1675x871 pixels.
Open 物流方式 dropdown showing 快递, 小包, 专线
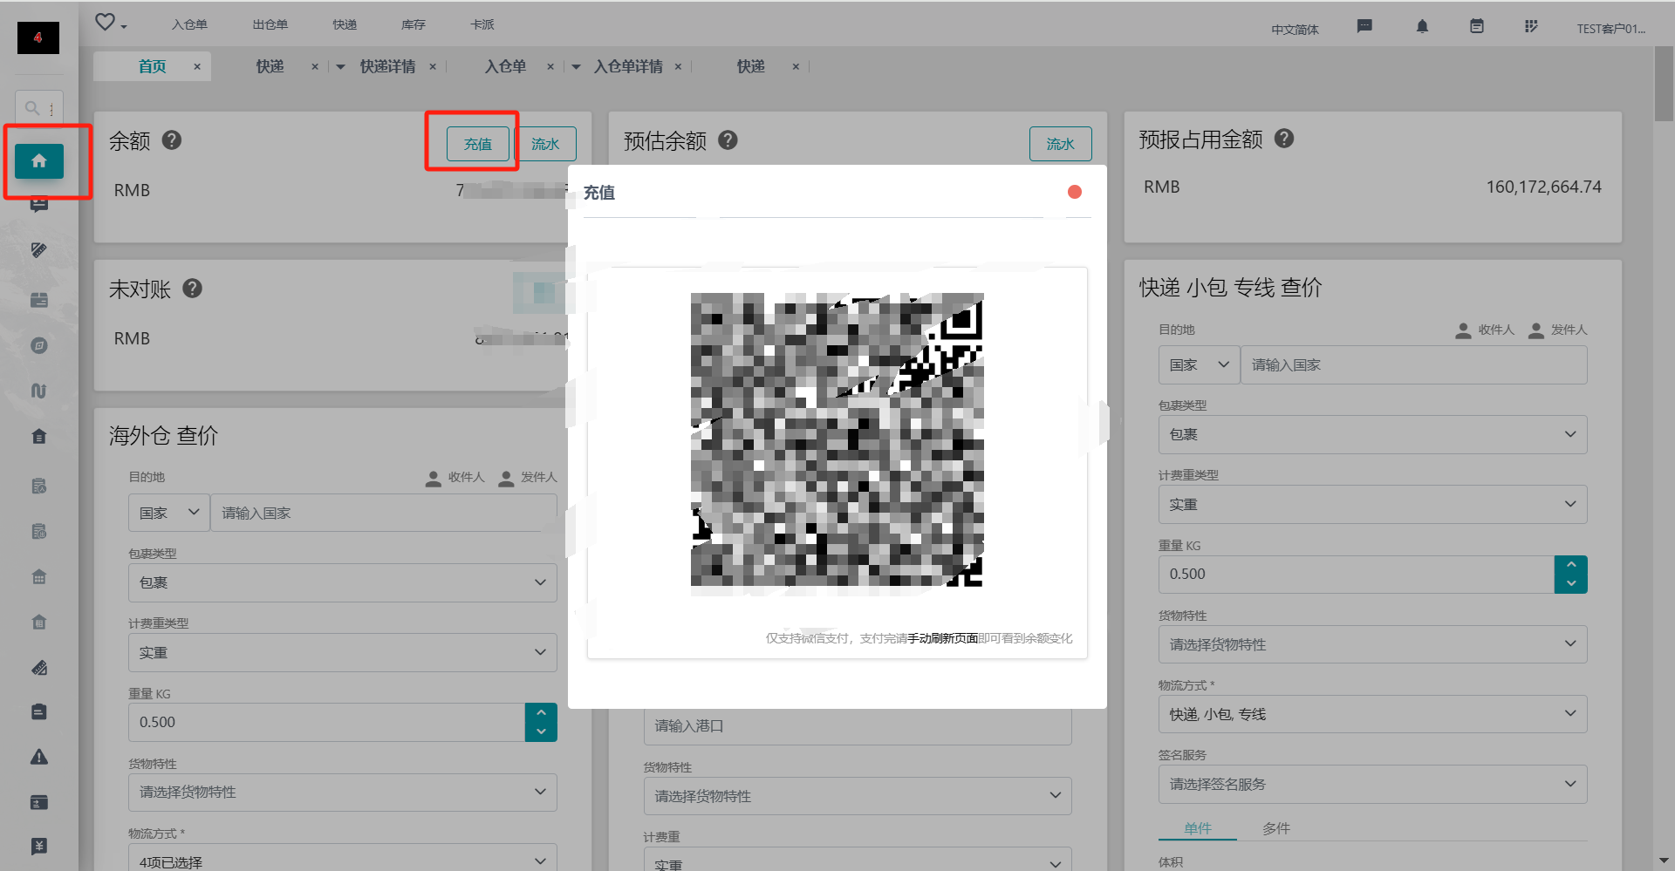[x=1372, y=714]
